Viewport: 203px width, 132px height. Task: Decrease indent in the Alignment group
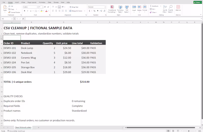(x=63, y=11)
